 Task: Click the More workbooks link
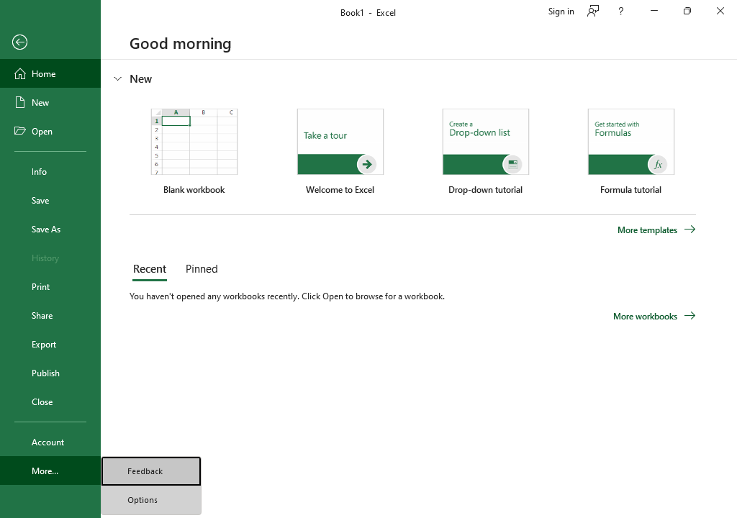point(654,317)
